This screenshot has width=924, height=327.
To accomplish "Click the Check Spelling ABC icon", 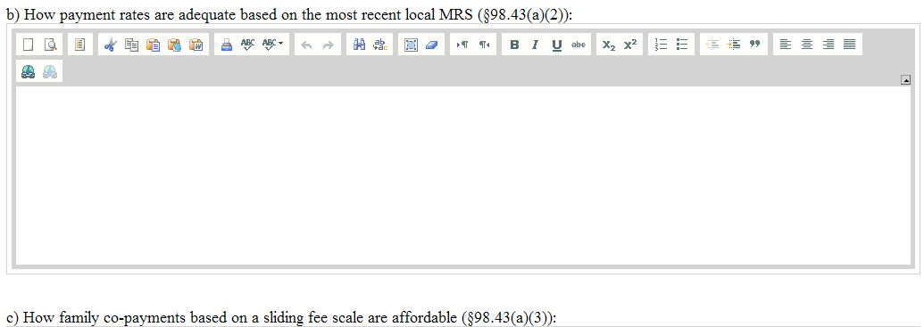I will [x=247, y=45].
